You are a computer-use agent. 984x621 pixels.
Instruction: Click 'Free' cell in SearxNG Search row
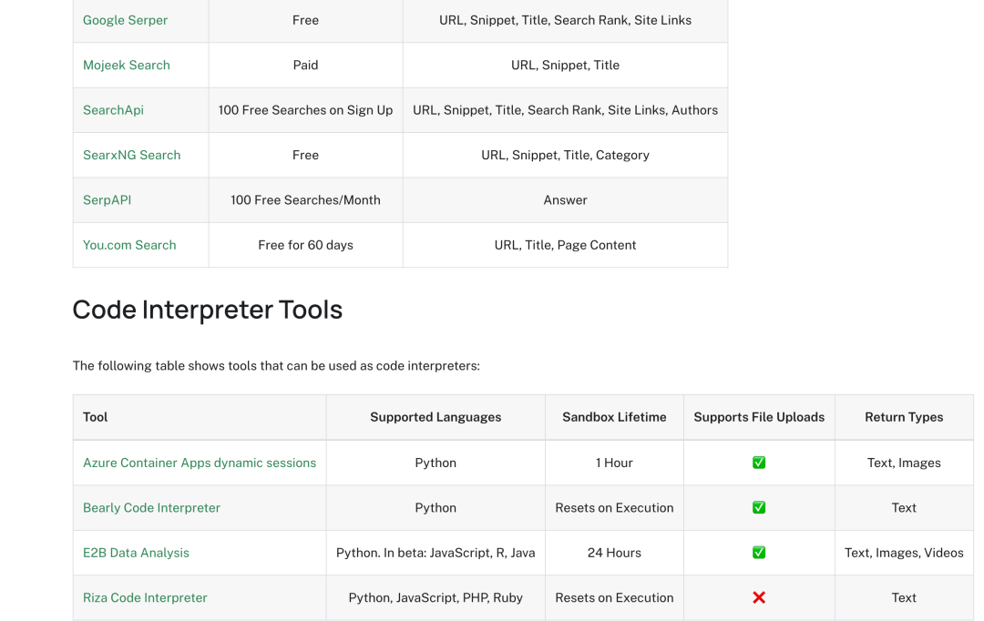click(x=305, y=155)
